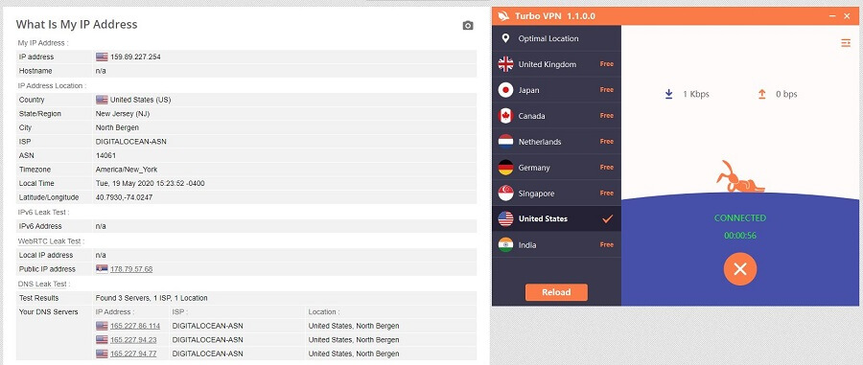
Task: Click the checkmark next to United States
Action: (x=607, y=218)
